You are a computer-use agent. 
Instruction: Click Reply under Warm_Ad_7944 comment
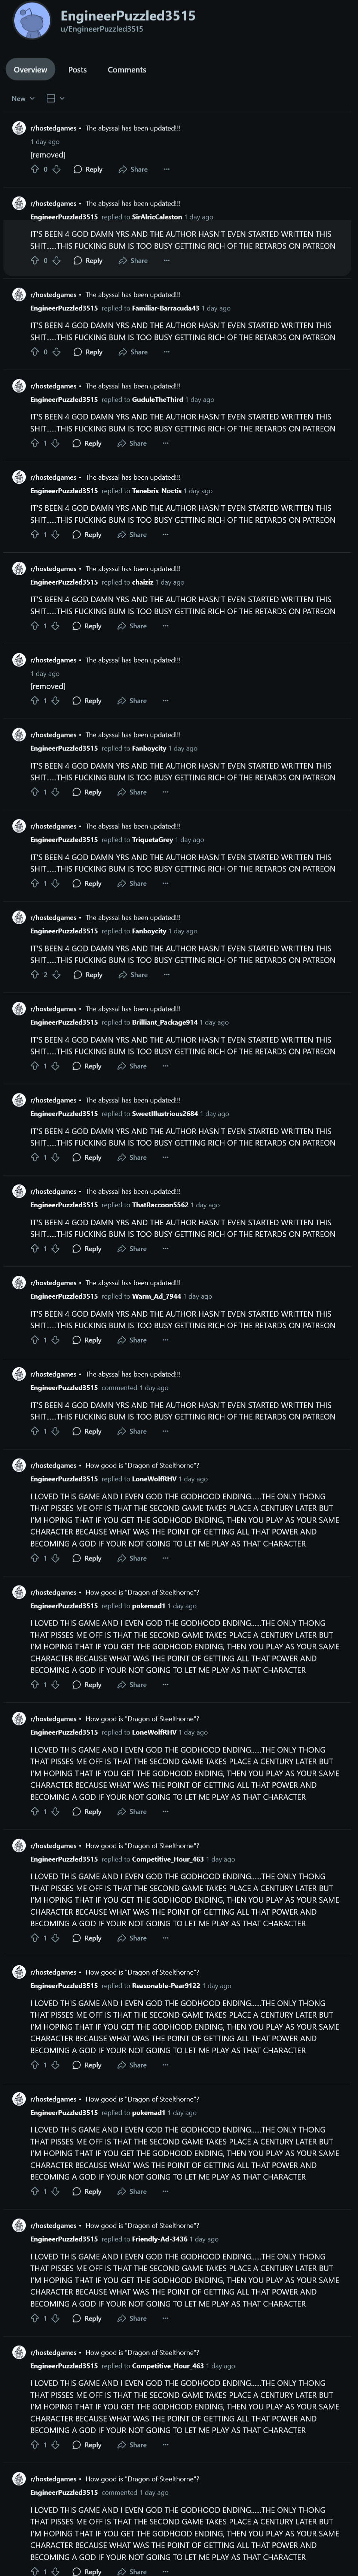point(87,1340)
